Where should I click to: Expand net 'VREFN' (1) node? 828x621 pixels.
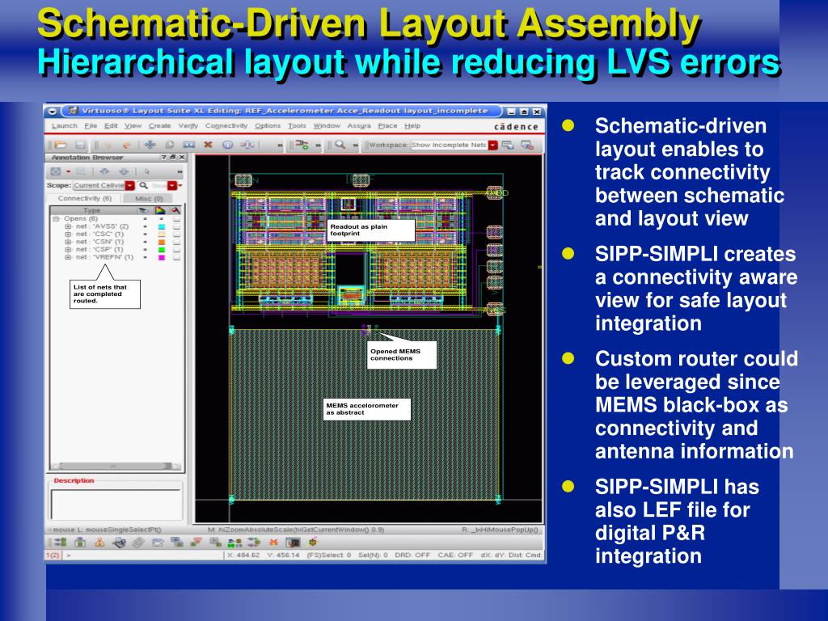click(x=68, y=257)
